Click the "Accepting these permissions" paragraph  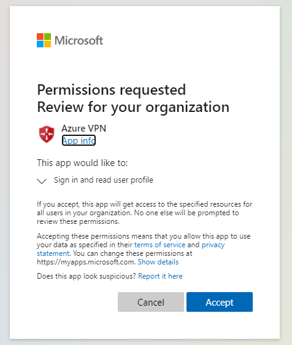[144, 249]
